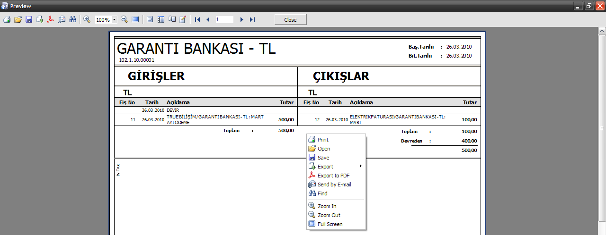Click the Send by E-mail toolbar icon
This screenshot has height=235, width=606.
pyautogui.click(x=62, y=19)
